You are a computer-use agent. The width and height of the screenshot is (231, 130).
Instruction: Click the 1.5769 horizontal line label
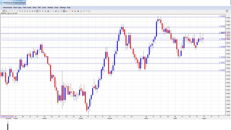pos(222,26)
